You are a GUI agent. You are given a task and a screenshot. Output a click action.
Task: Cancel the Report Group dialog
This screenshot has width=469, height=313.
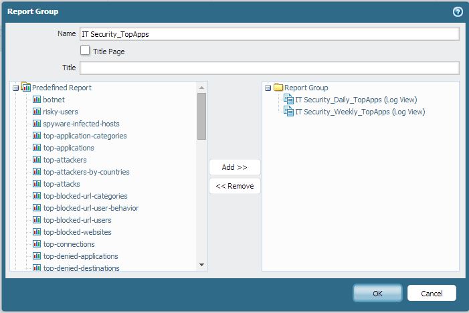pyautogui.click(x=432, y=293)
